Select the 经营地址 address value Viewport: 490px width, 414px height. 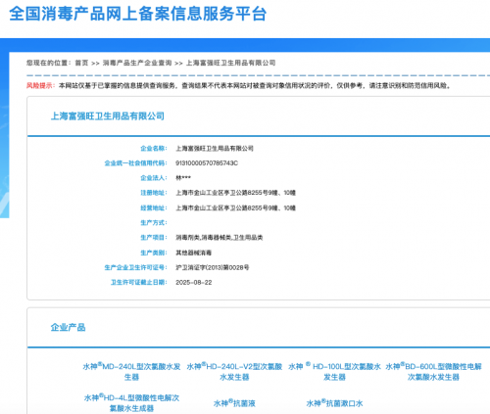click(235, 207)
